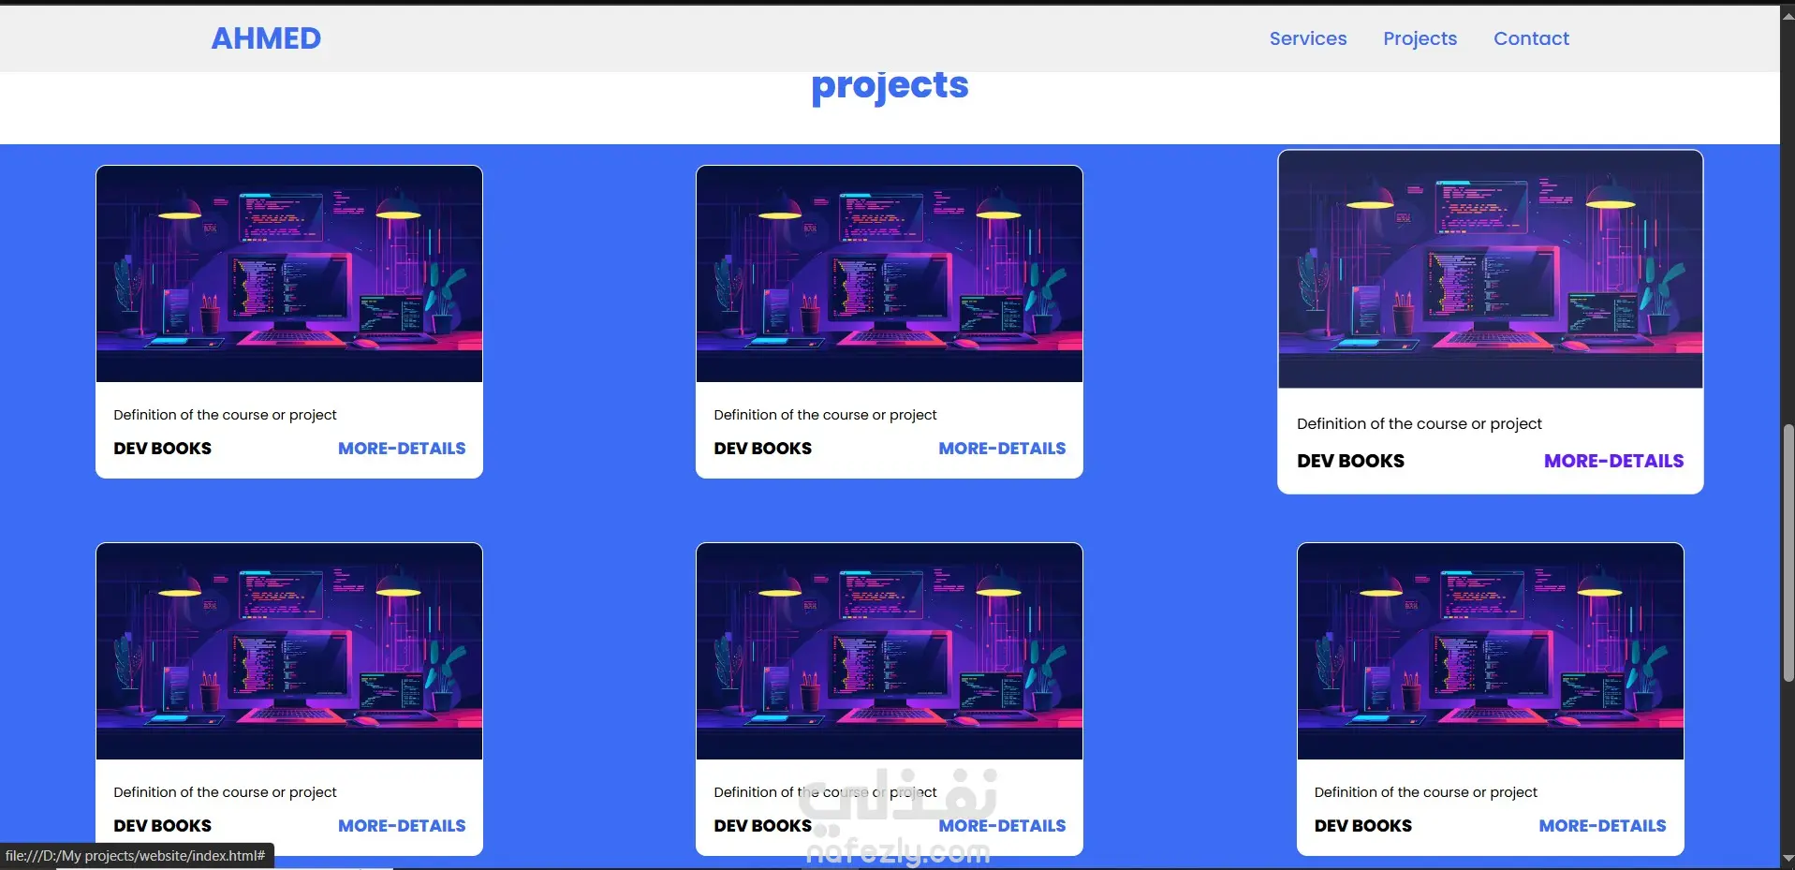1795x870 pixels.
Task: Click MORE-DETAILS on the top-left card
Action: tap(402, 449)
